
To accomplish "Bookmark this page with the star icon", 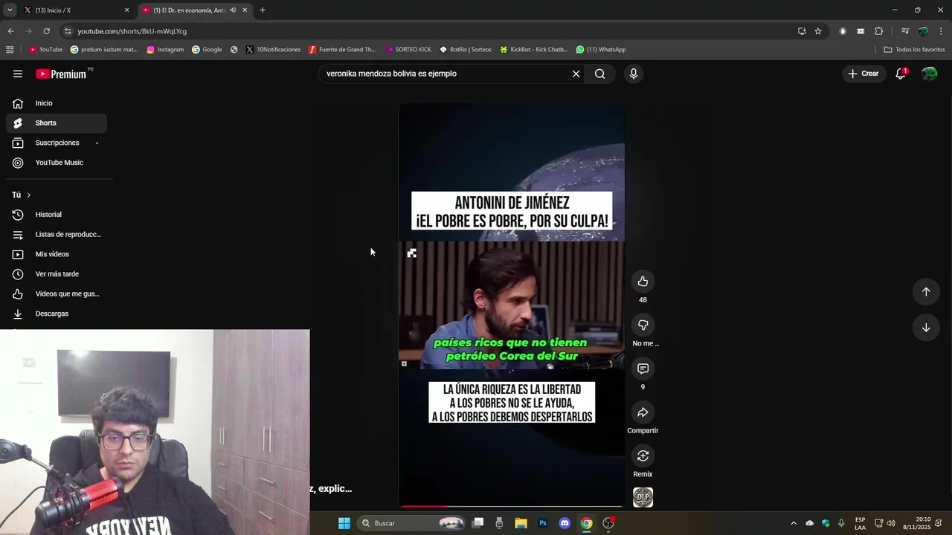I will pos(818,31).
